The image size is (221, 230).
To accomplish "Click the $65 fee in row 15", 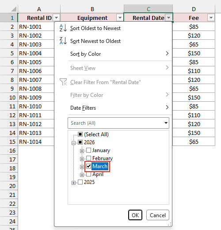I will [x=194, y=142].
